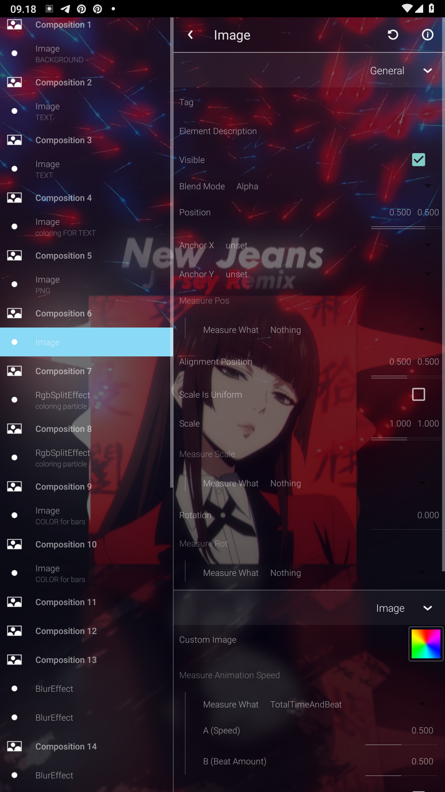The width and height of the screenshot is (445, 792).
Task: Open the Custom Image color swatch
Action: (x=426, y=643)
